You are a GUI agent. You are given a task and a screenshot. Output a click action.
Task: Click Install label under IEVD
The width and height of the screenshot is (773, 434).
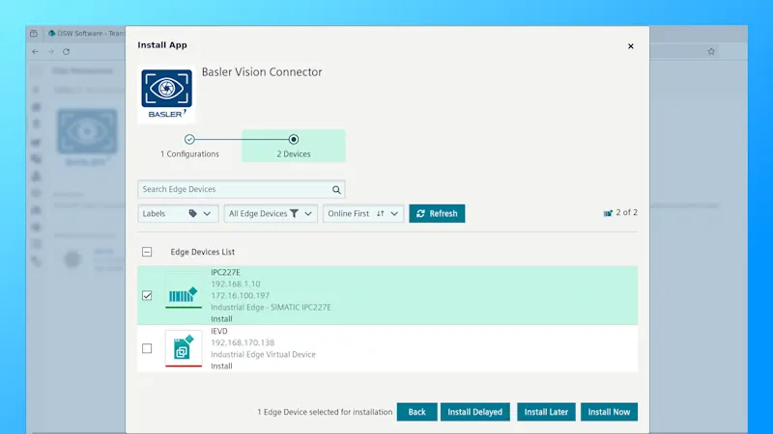221,366
